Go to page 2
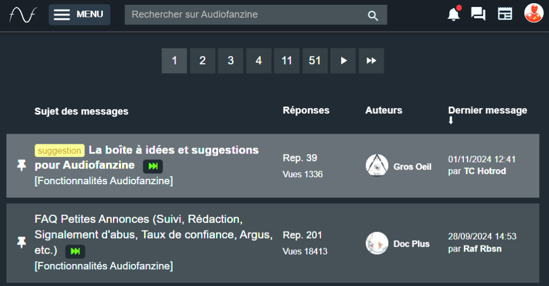 click(202, 61)
